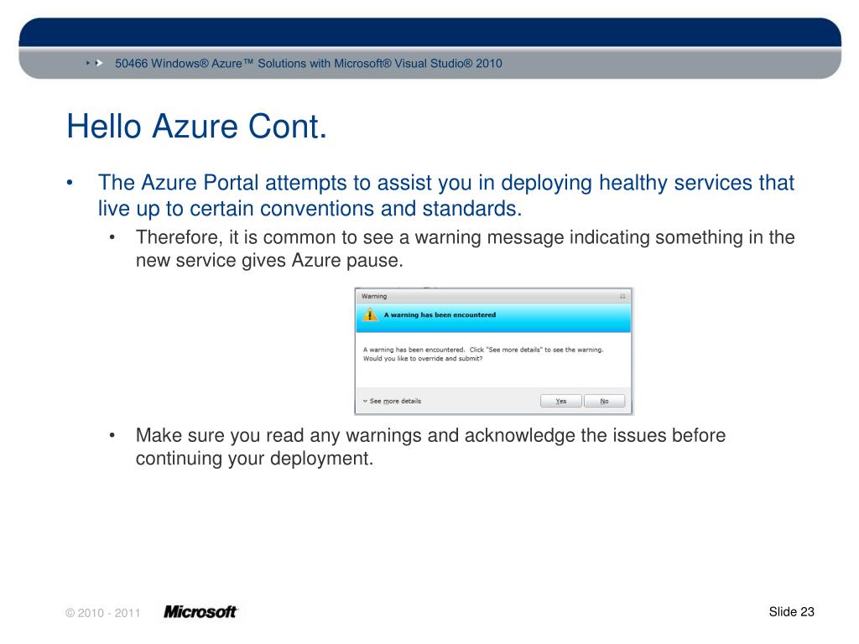Screen dimensions: 859x644
Task: Click the Microsoft logo in footer
Action: tap(200, 611)
